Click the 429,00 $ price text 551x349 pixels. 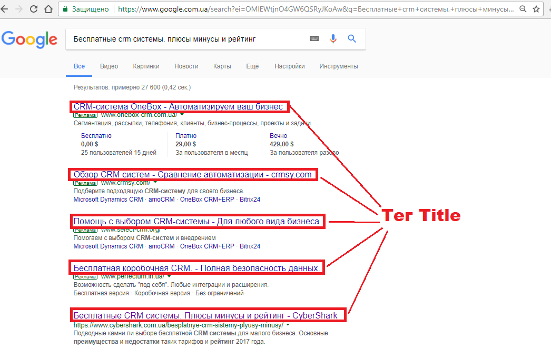point(281,144)
